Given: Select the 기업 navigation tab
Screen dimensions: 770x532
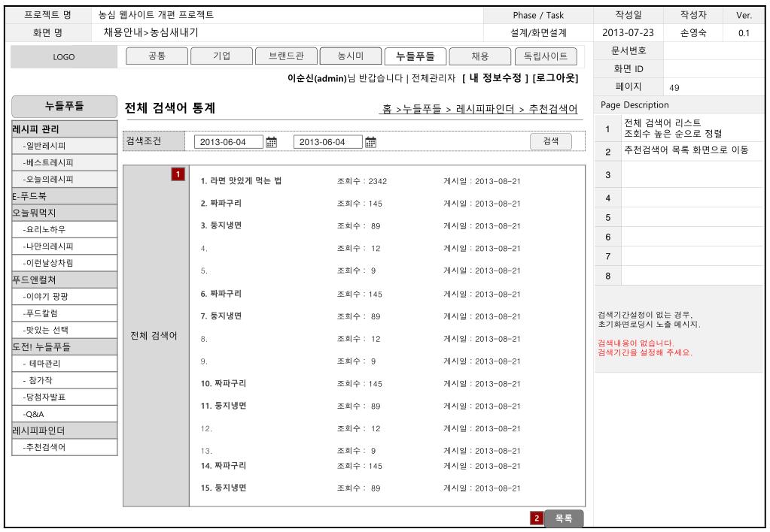Looking at the screenshot, I should [221, 56].
